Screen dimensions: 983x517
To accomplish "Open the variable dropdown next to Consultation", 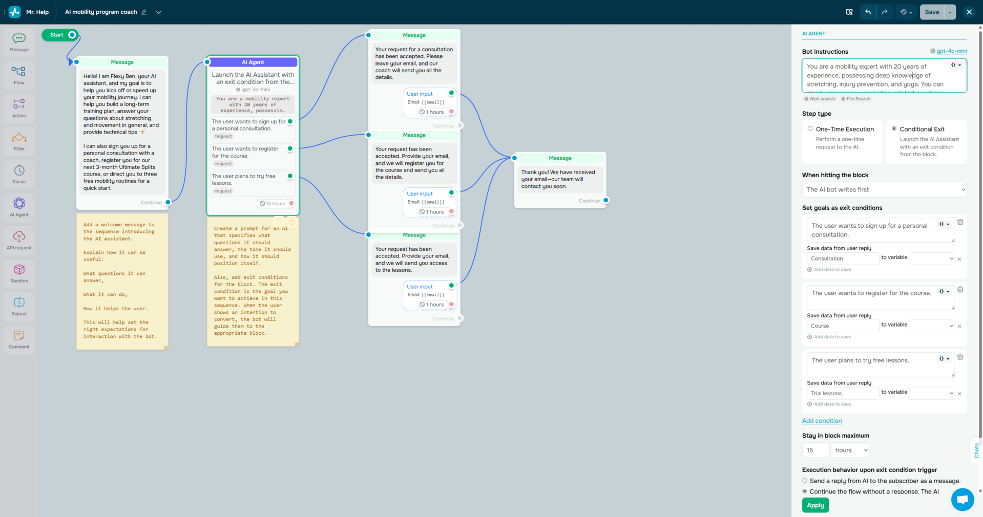I will (x=931, y=258).
